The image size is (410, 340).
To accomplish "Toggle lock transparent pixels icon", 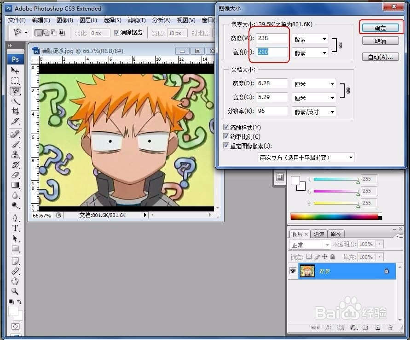I will pos(309,257).
